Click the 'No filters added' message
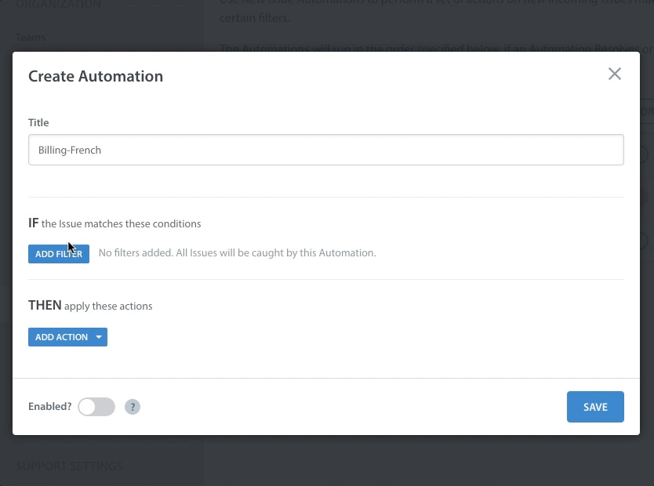 237,253
